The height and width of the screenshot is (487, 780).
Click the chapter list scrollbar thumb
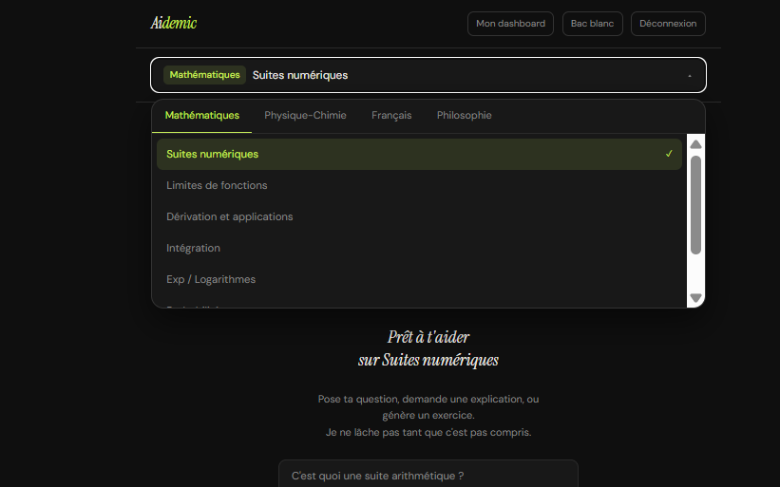coord(696,205)
